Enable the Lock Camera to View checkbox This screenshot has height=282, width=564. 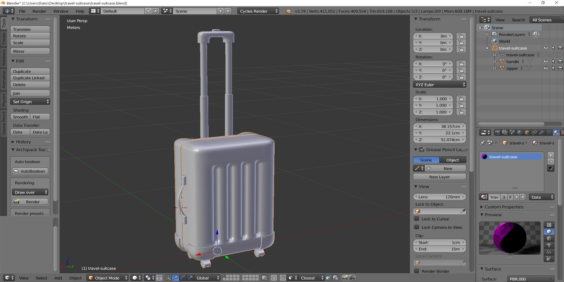(x=417, y=227)
